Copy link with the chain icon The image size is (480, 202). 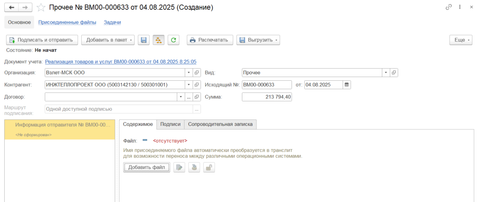click(449, 7)
